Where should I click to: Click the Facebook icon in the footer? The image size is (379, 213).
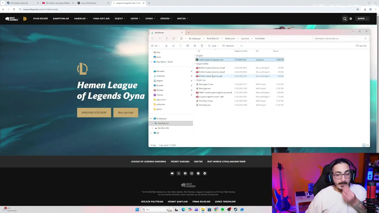pyautogui.click(x=185, y=173)
